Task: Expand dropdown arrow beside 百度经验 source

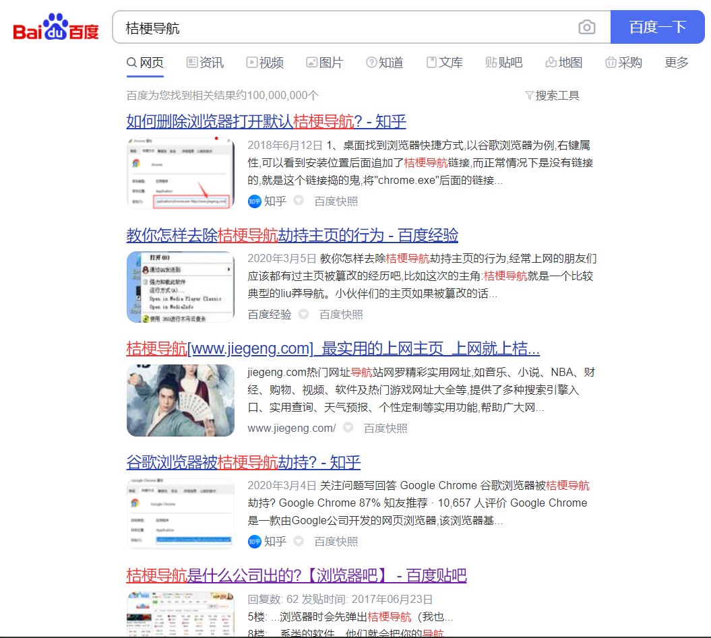Action: pyautogui.click(x=303, y=313)
